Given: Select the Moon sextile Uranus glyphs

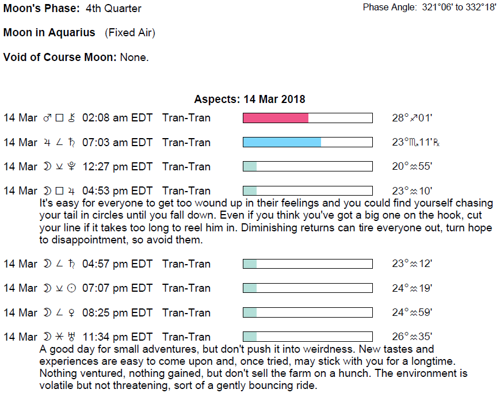Looking at the screenshot, I should click(59, 337).
